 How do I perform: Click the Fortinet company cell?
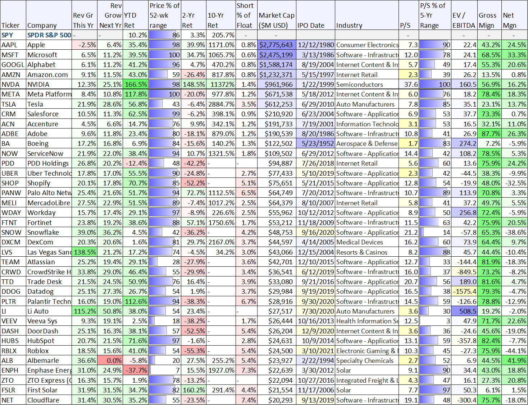pyautogui.click(x=49, y=223)
